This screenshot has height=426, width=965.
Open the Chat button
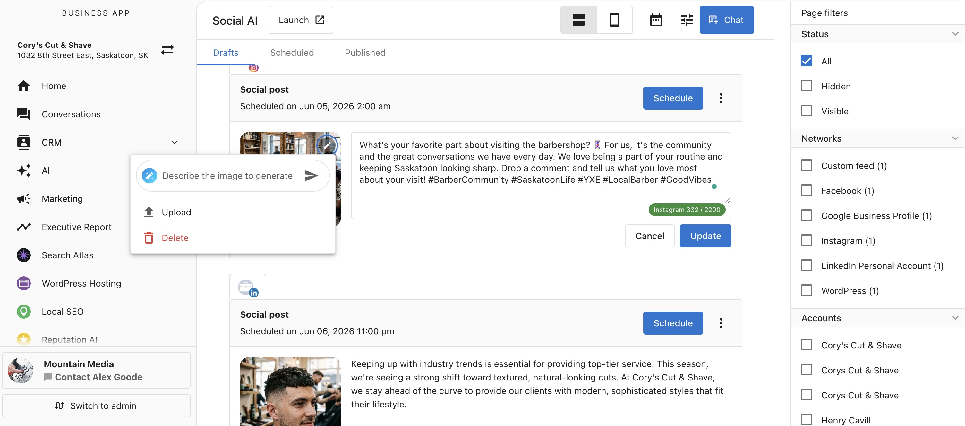[x=726, y=20]
